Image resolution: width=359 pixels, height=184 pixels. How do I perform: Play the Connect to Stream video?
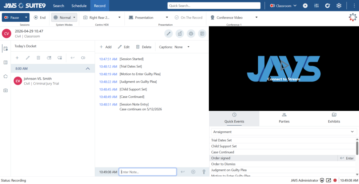pyautogui.click(x=284, y=66)
